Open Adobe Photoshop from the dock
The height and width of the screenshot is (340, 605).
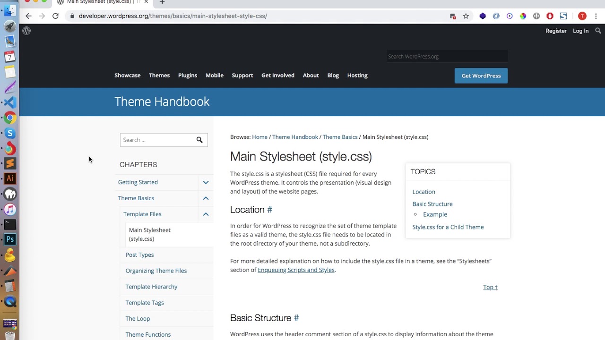10,239
